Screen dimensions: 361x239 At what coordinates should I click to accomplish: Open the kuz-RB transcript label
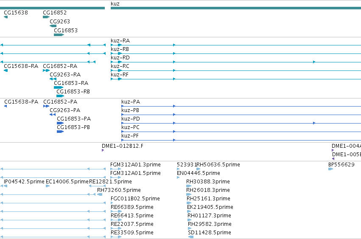click(120, 49)
